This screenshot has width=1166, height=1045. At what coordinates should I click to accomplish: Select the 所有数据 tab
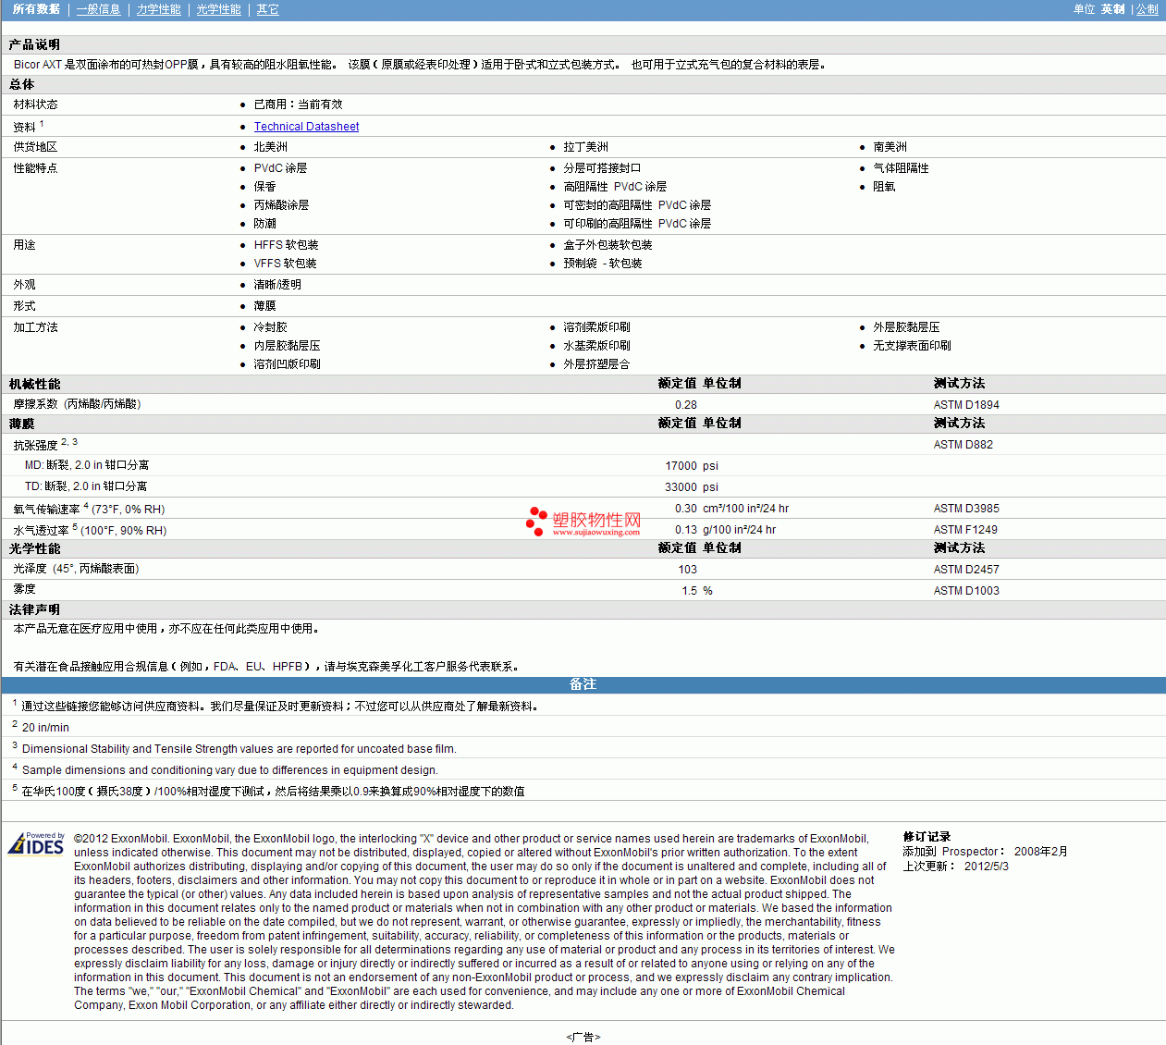(36, 9)
